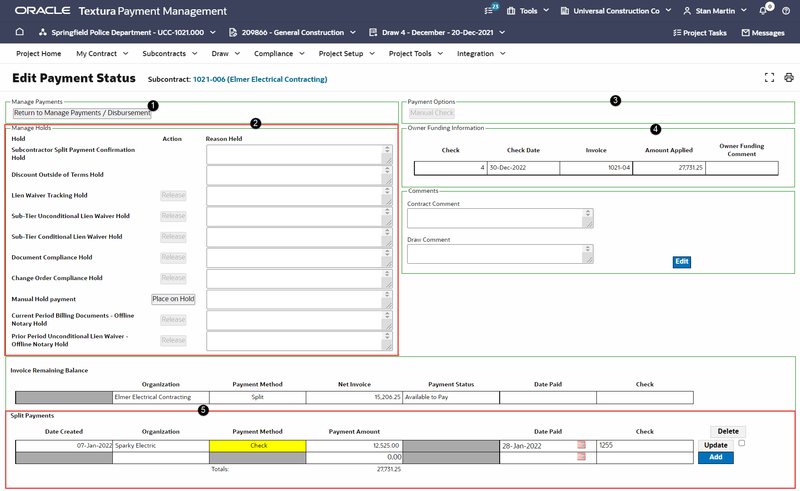Image resolution: width=800 pixels, height=491 pixels.
Task: Expand the Tools menu
Action: pos(528,11)
